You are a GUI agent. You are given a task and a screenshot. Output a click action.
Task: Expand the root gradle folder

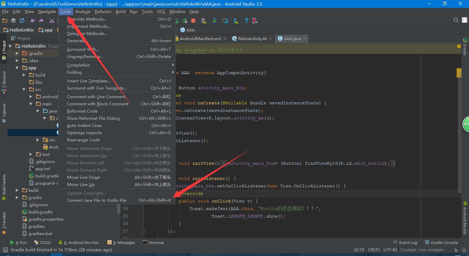17,198
